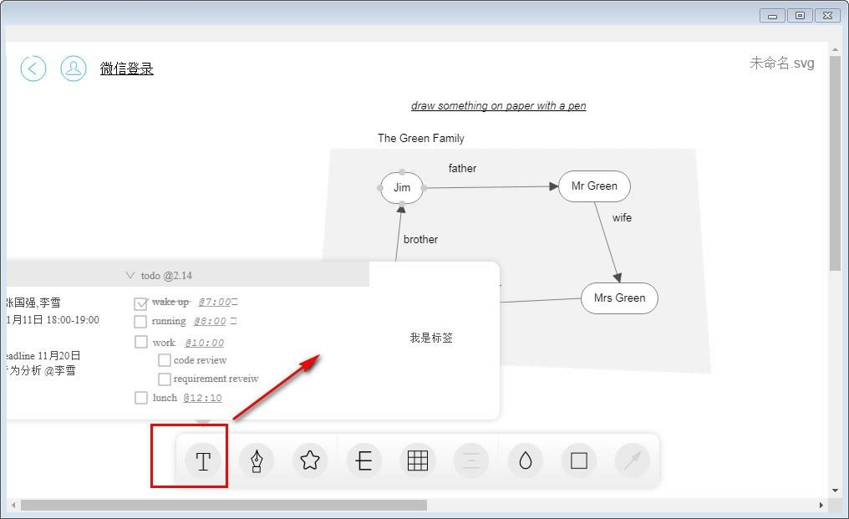Screen dimensions: 849x519
Task: Click the 微信登录 login link
Action: point(127,69)
